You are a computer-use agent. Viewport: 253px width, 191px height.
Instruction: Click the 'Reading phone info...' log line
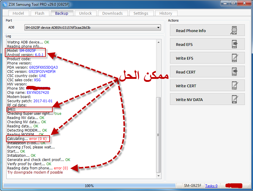point(25,46)
